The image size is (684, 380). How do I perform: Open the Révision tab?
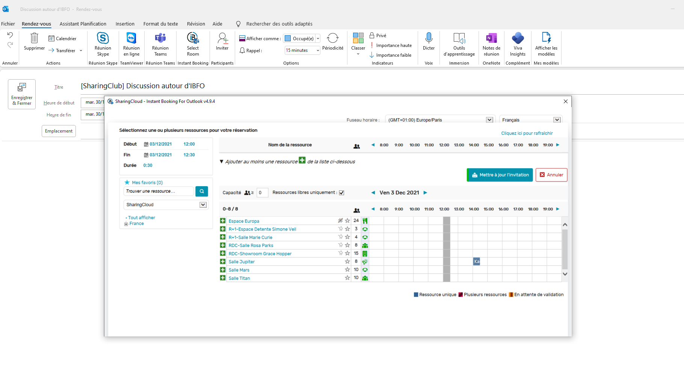196,24
